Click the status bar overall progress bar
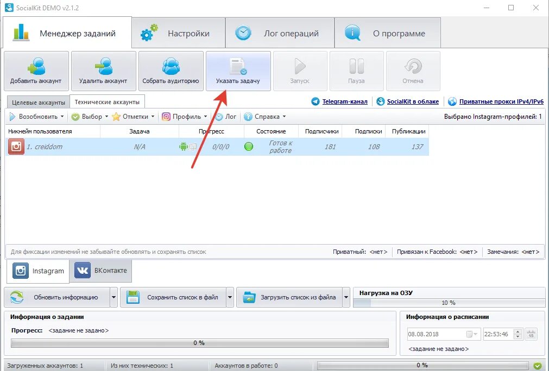 pos(422,366)
